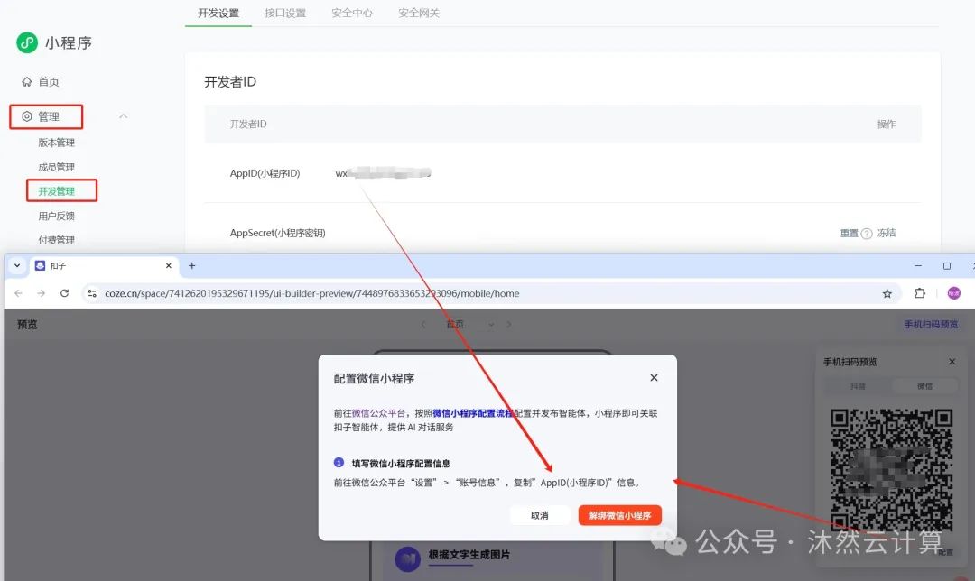This screenshot has width=975, height=581.
Task: Go to next page arrow in preview
Action: (508, 325)
